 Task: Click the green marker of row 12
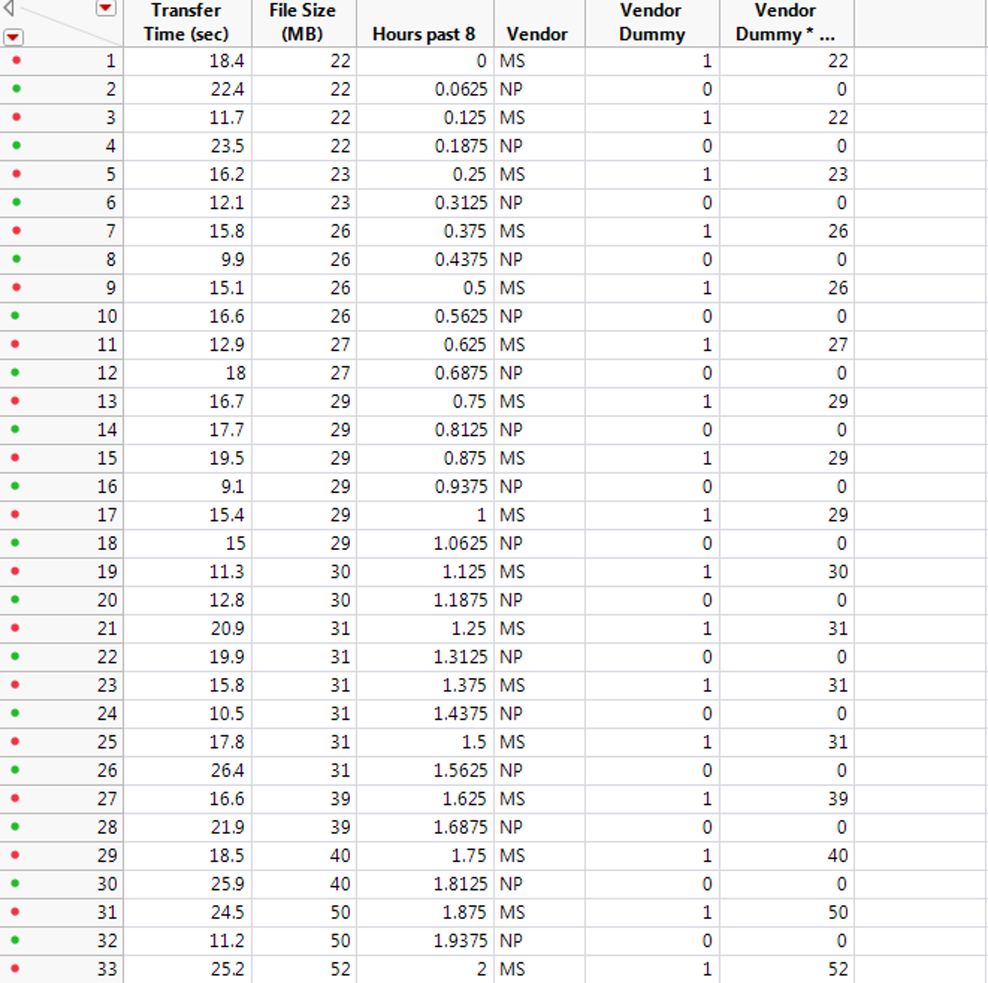(15, 372)
